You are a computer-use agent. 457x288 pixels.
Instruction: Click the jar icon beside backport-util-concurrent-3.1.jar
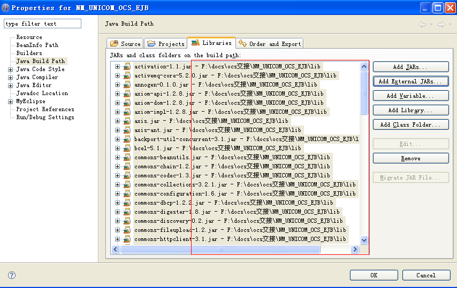(127, 139)
